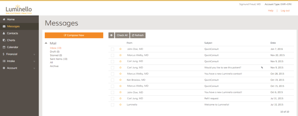
Task: Click the Charts files icon in sidebar
Action: click(4, 40)
